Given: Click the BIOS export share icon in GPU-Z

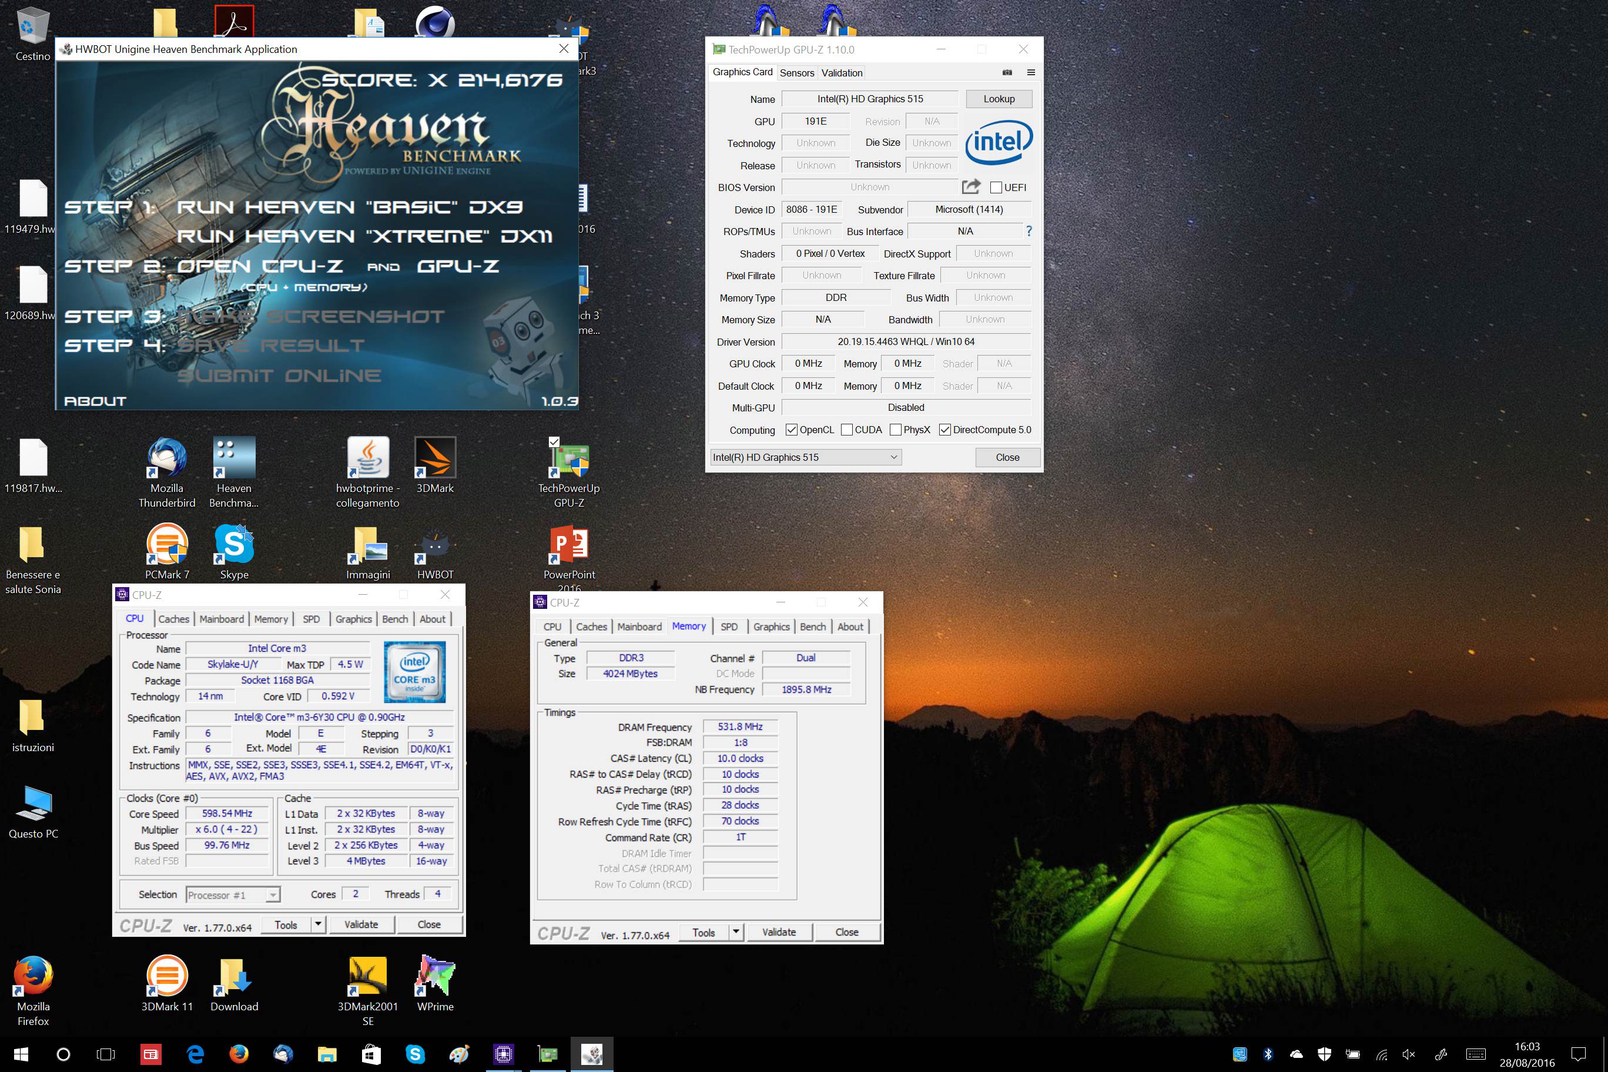Looking at the screenshot, I should [971, 187].
